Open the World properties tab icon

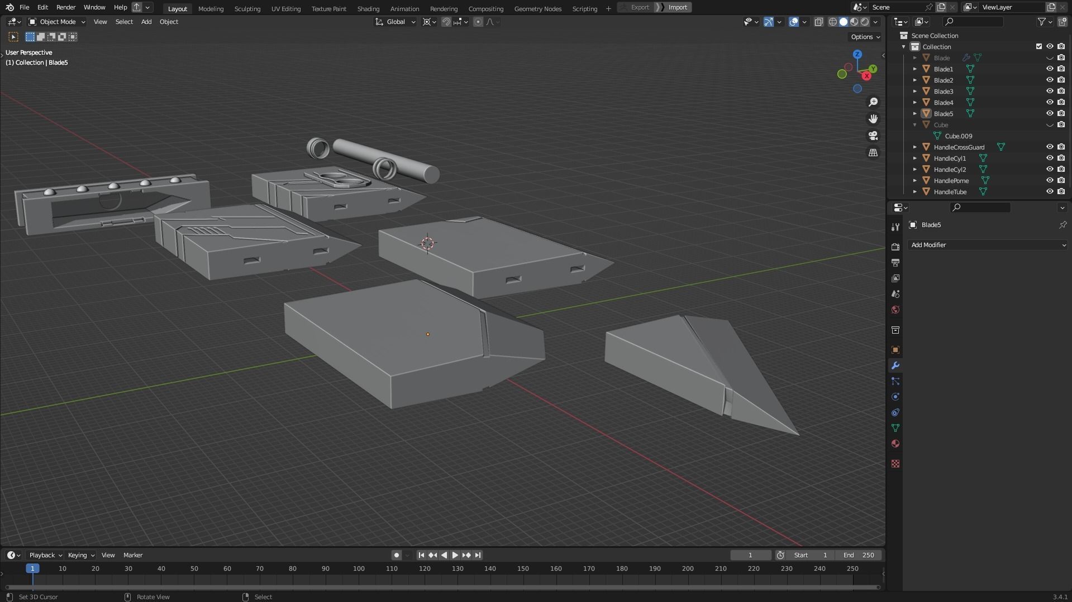(895, 310)
